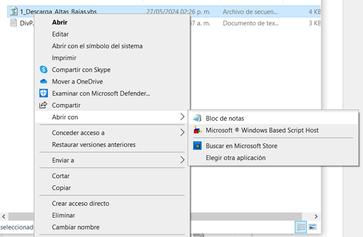Switch to large thumbnails view button
Viewport: 363px width, 237px height.
pyautogui.click(x=313, y=226)
